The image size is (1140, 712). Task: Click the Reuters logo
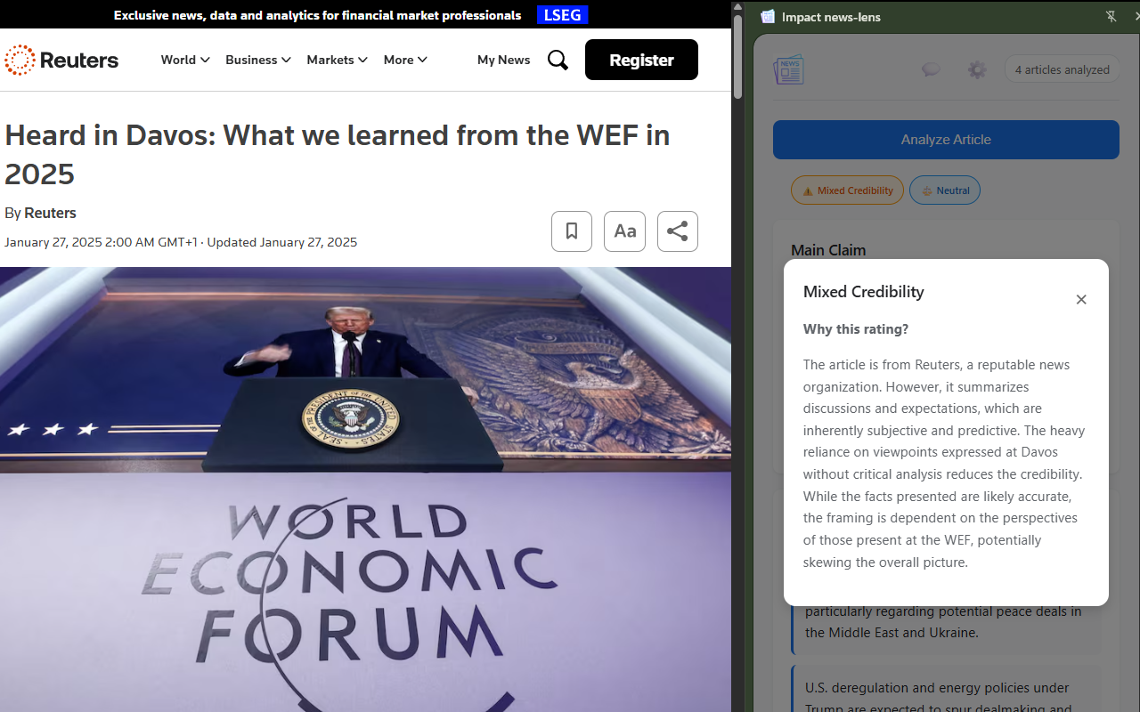tap(61, 60)
